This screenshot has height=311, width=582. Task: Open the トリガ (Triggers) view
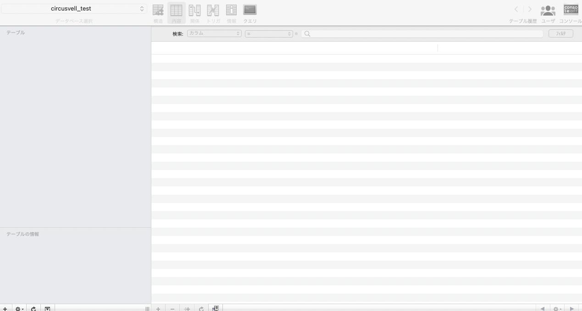click(213, 14)
